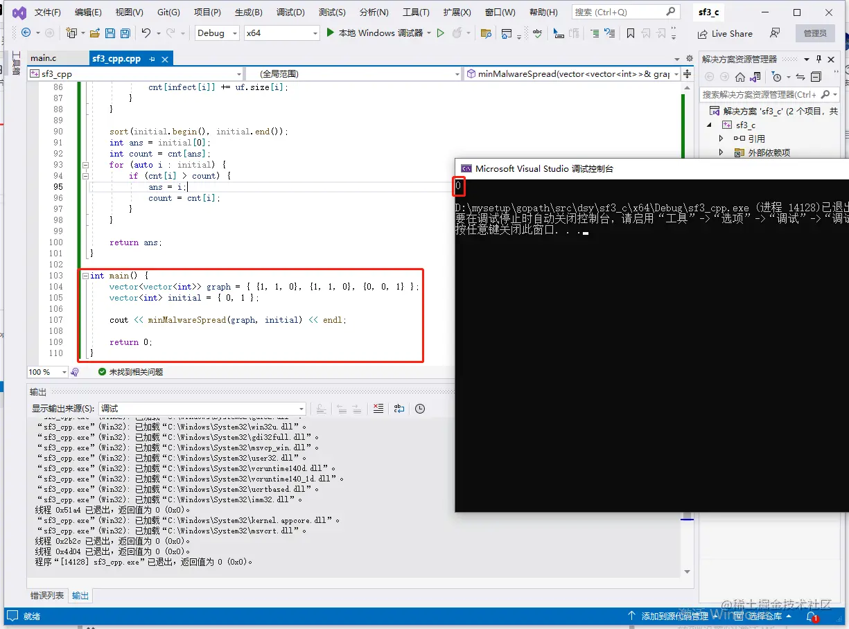The image size is (849, 629).
Task: Click the search magnifier in Solution Explorer
Action: tap(825, 94)
